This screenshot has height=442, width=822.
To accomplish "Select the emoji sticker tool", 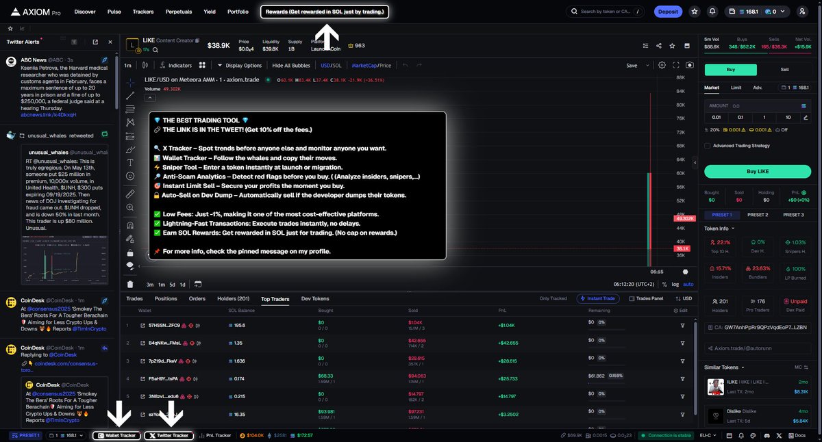I will (130, 176).
